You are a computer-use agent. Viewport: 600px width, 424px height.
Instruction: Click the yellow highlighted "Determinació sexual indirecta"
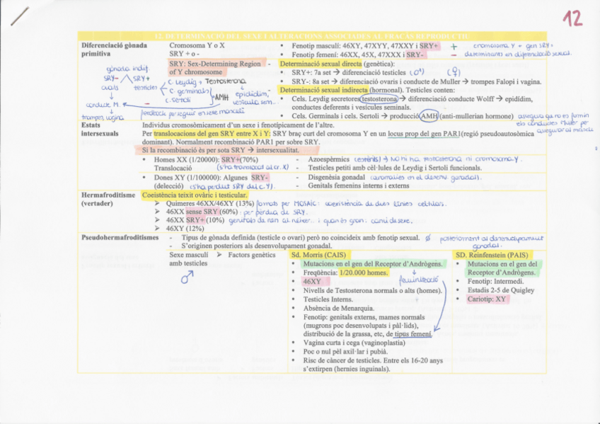click(324, 91)
